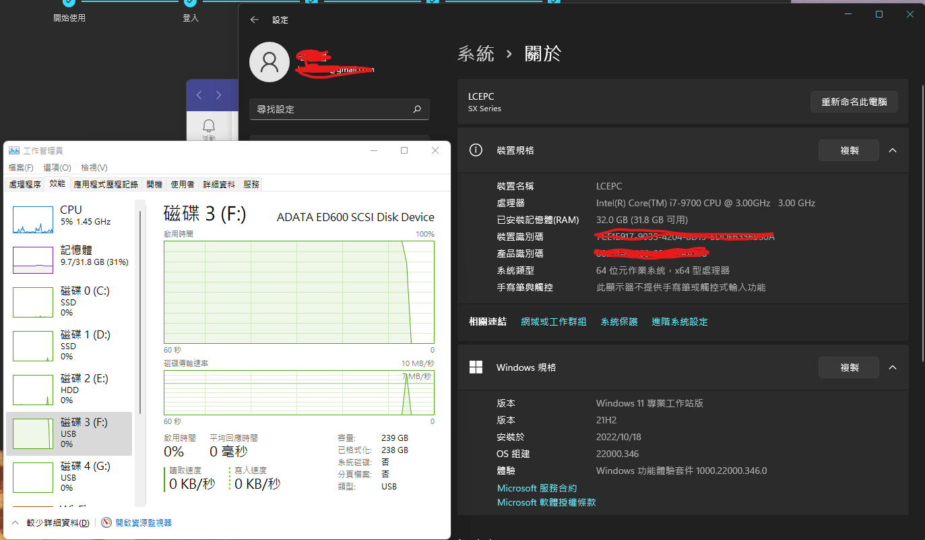Click the 設定 title in Settings window

pyautogui.click(x=280, y=20)
